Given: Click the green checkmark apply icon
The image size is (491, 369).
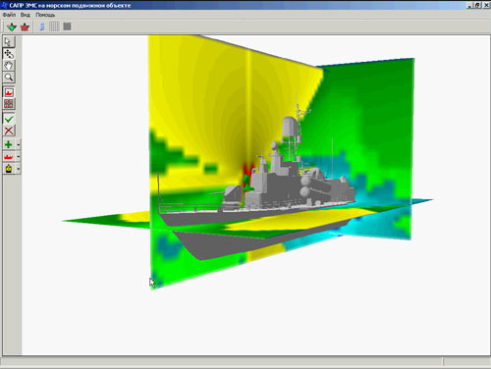Looking at the screenshot, I should [9, 119].
